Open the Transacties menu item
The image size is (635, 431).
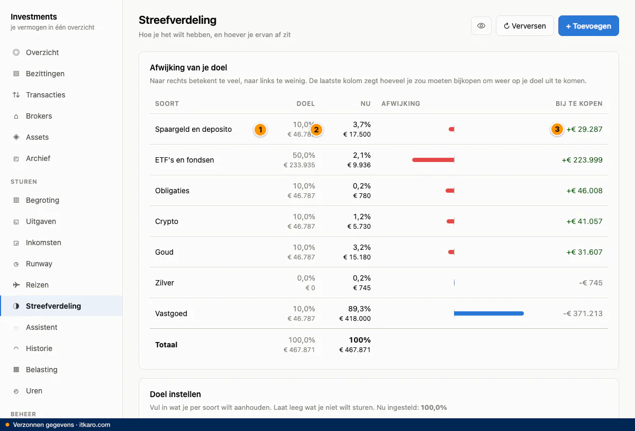click(61, 95)
